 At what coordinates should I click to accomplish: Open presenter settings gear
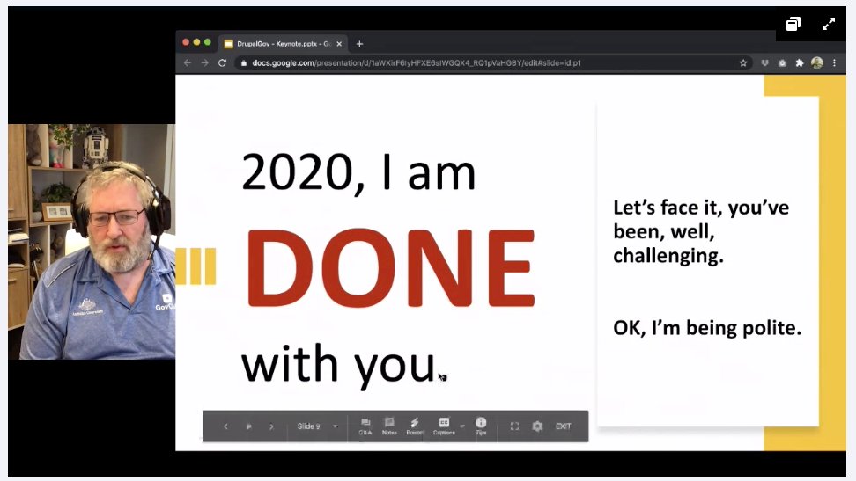(x=538, y=426)
